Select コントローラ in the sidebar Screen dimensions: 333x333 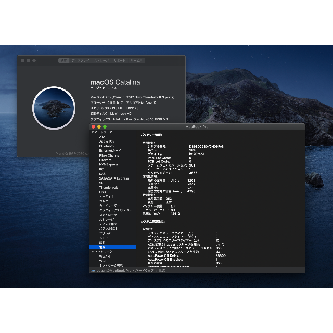(x=108, y=215)
